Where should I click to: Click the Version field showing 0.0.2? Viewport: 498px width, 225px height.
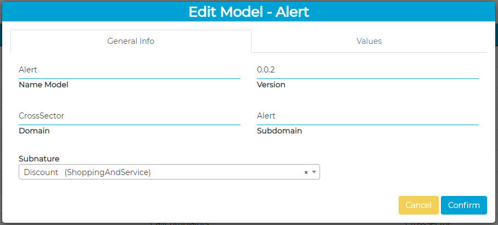[368, 70]
